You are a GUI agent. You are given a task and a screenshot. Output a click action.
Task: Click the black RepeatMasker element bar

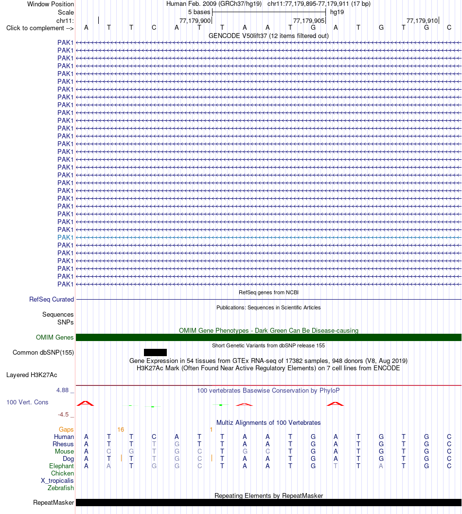point(268,502)
